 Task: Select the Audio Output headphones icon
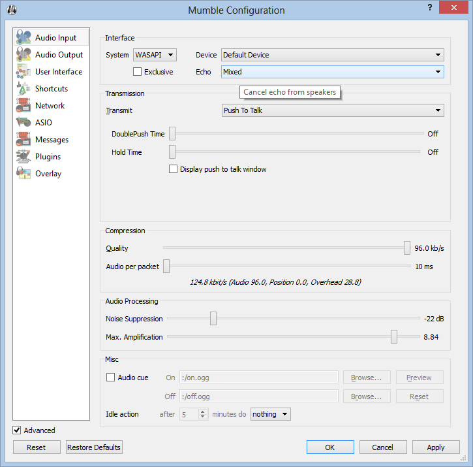coord(24,55)
